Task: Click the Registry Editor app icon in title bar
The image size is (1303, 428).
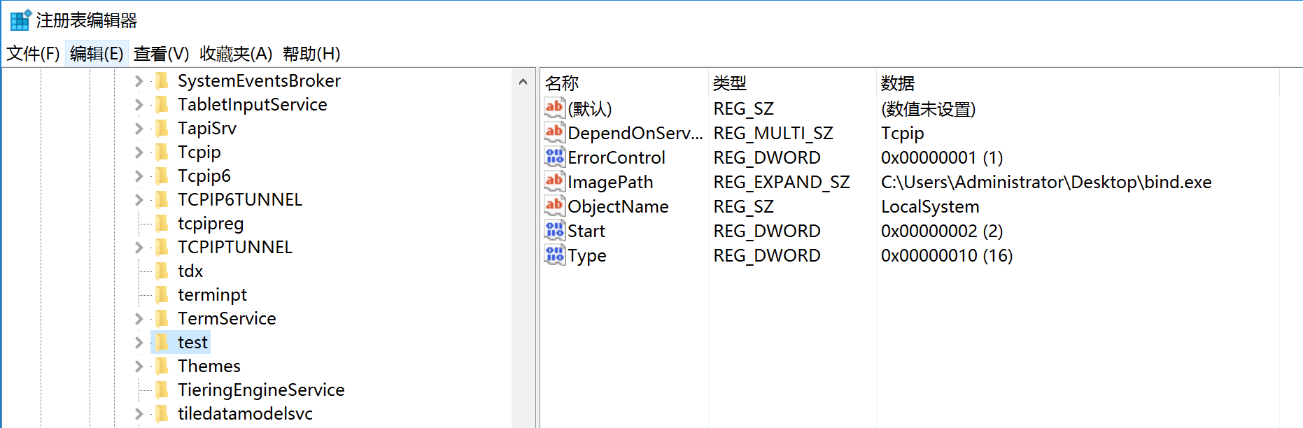Action: coord(20,20)
